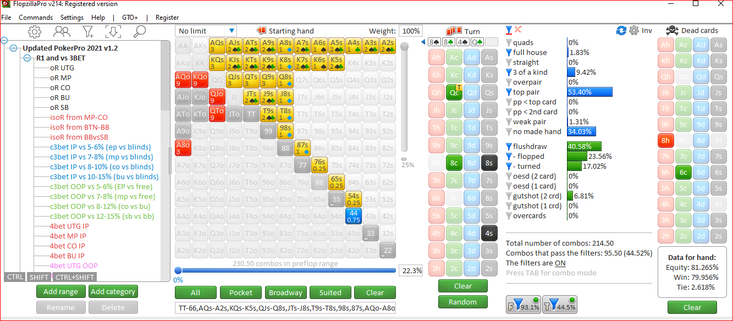This screenshot has height=321, width=733.
Task: Click the Broadway button
Action: (x=285, y=293)
